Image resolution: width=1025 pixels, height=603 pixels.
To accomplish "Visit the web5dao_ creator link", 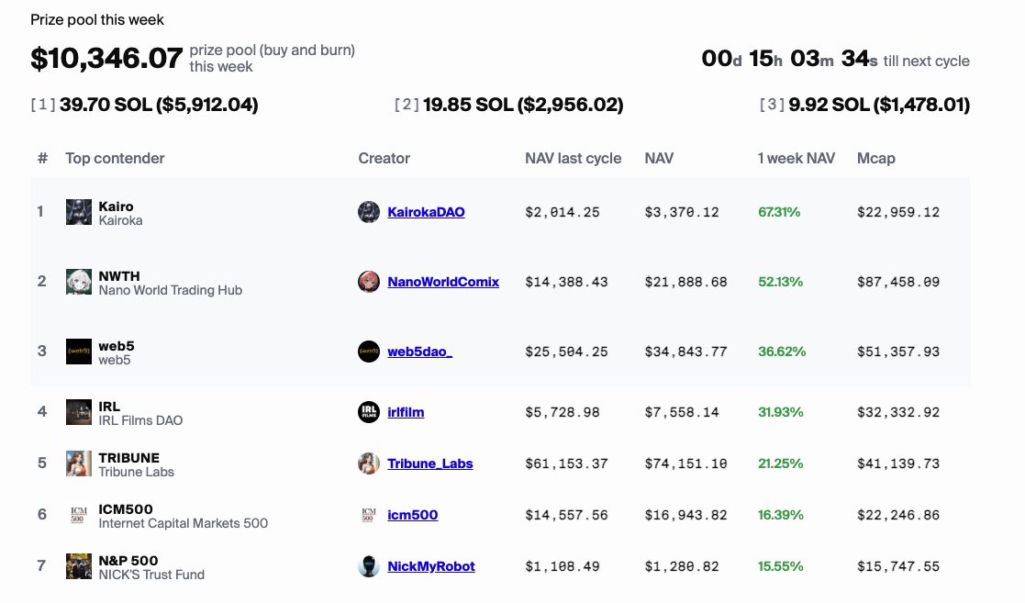I will [419, 352].
